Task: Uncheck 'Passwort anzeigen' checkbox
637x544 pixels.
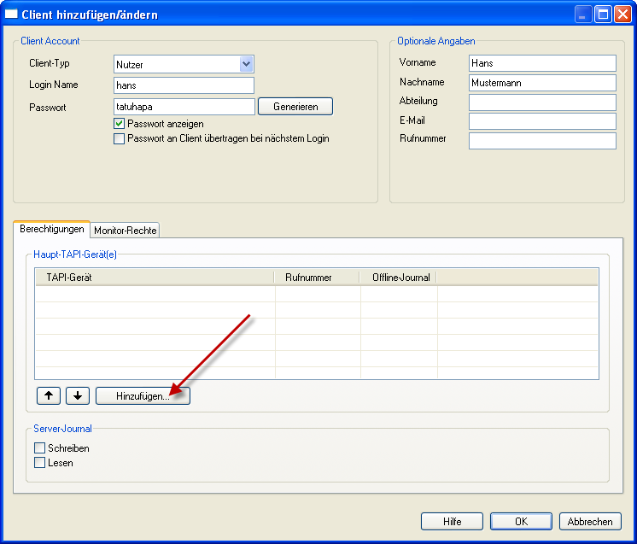Action: tap(120, 124)
